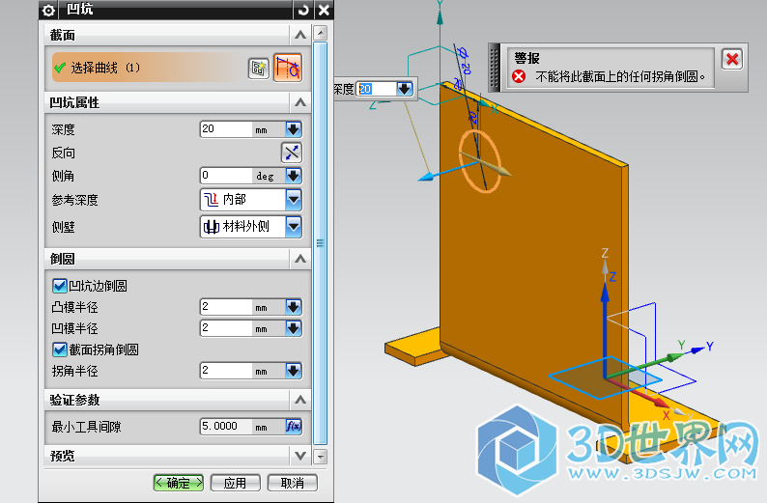Click the 最小工具间隙 label

tap(86, 427)
